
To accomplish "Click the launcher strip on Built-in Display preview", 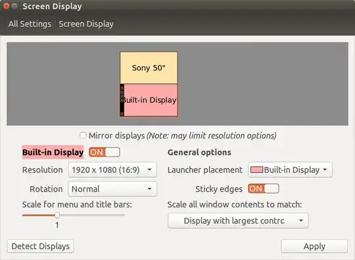I will point(122,100).
